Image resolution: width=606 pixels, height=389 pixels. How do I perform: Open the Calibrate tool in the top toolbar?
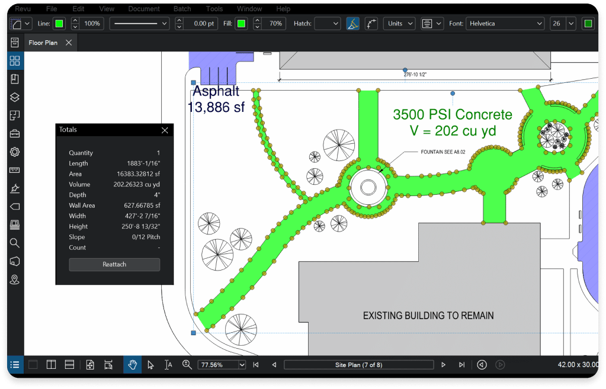[x=352, y=23]
